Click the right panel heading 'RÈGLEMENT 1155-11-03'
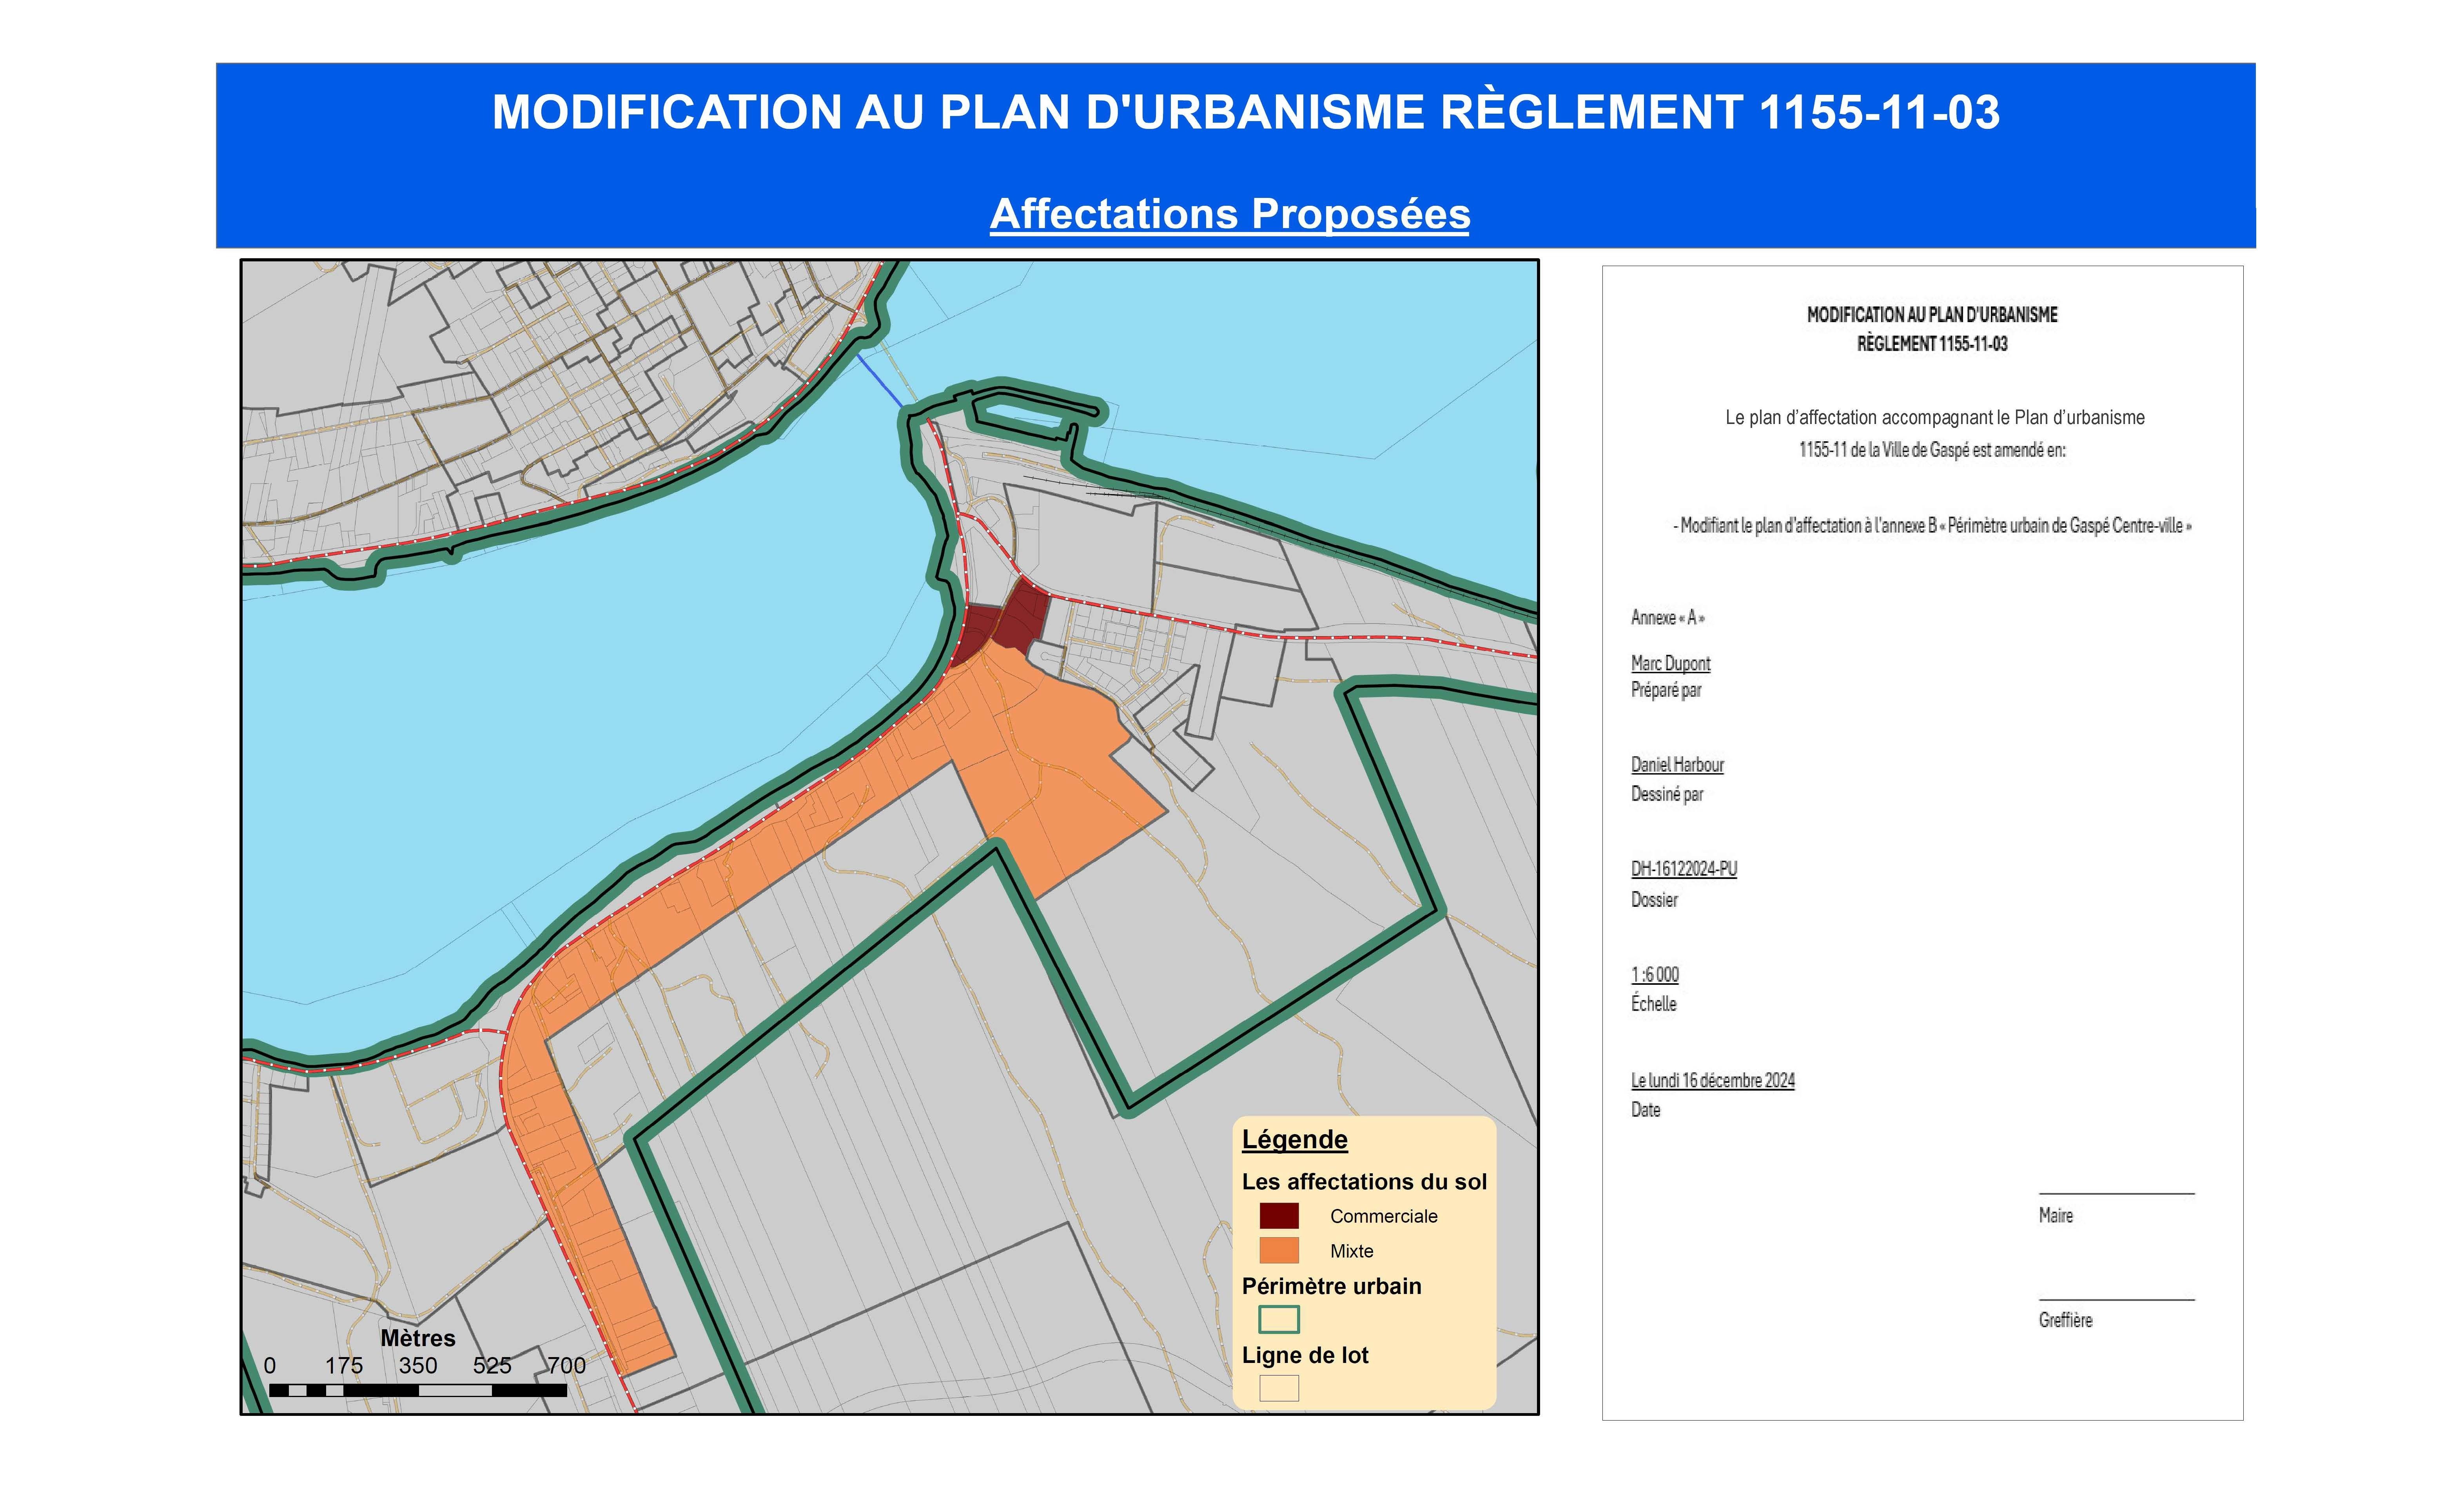2464x1486 pixels. click(1932, 344)
